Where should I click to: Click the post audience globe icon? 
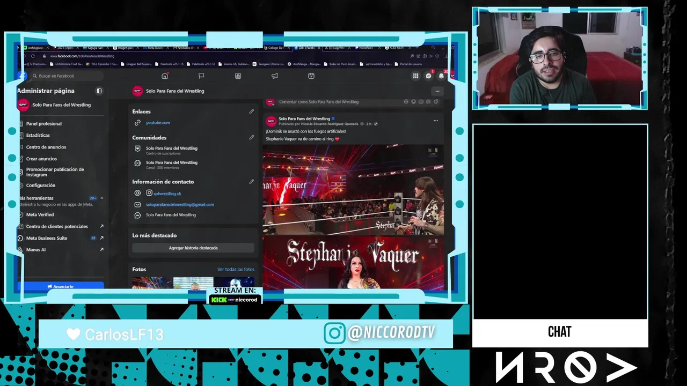(376, 124)
